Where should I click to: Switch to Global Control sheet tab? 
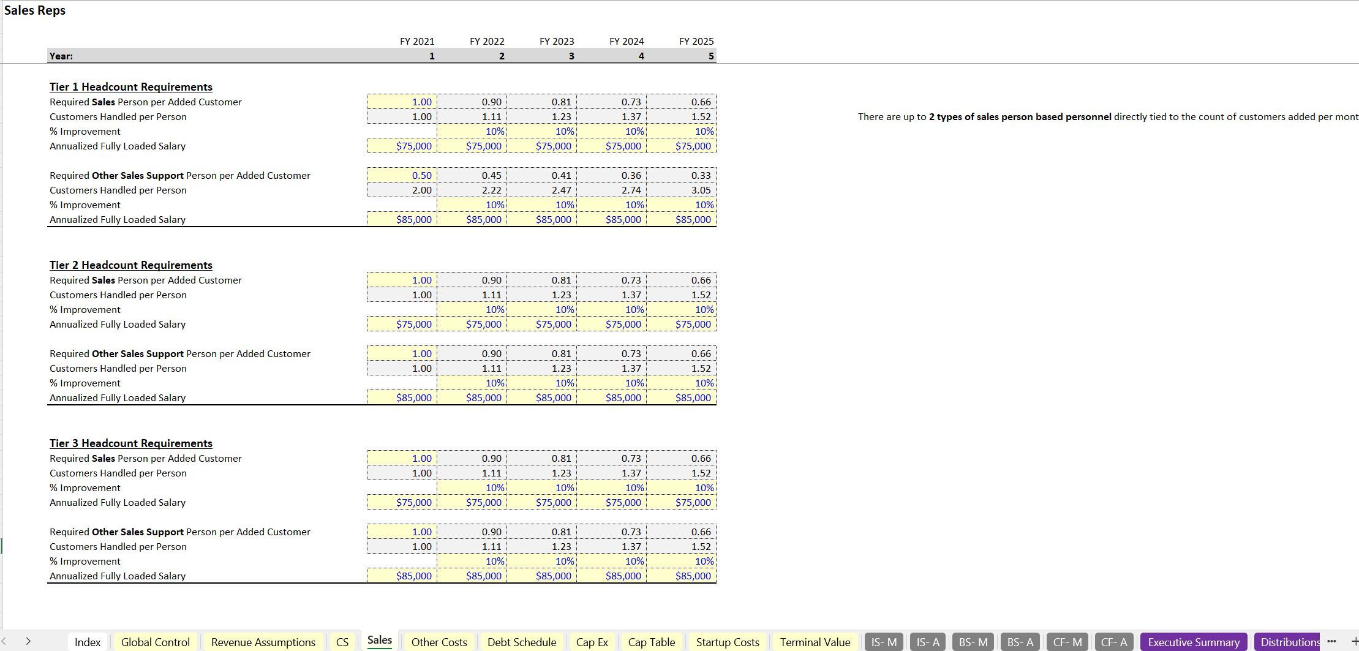click(x=156, y=642)
